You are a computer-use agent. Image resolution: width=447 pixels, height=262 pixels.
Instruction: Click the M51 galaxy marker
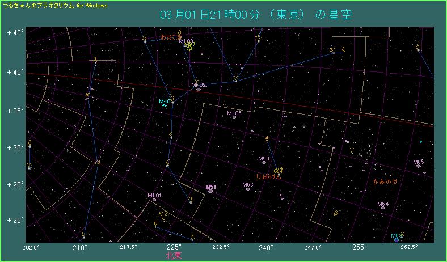coord(210,191)
